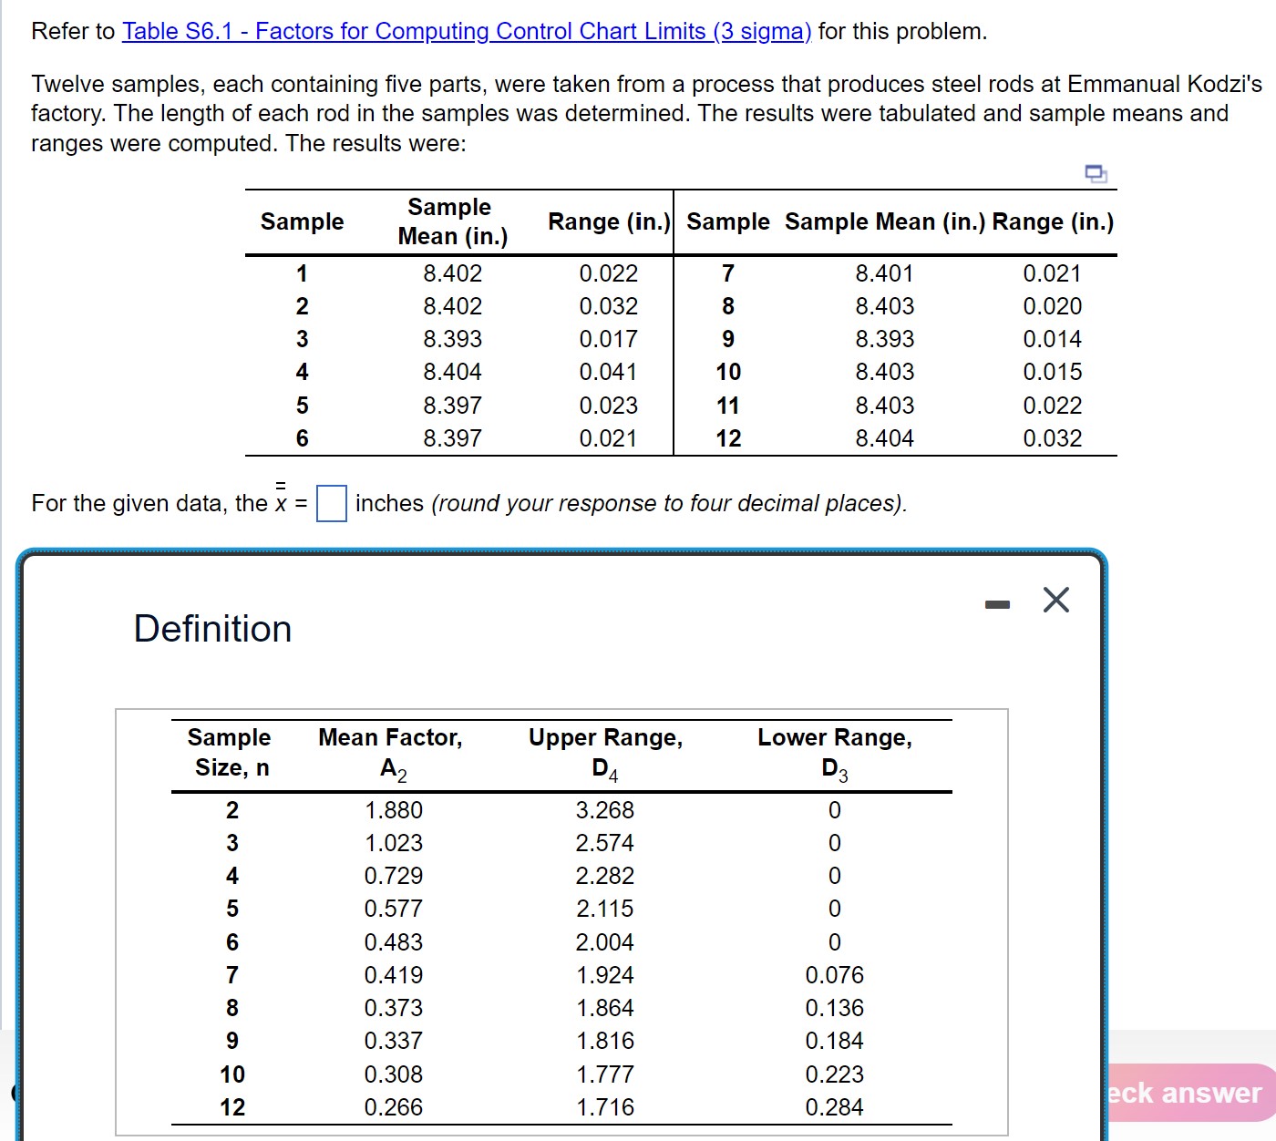Click the Range (in.) column header

[x=606, y=221]
